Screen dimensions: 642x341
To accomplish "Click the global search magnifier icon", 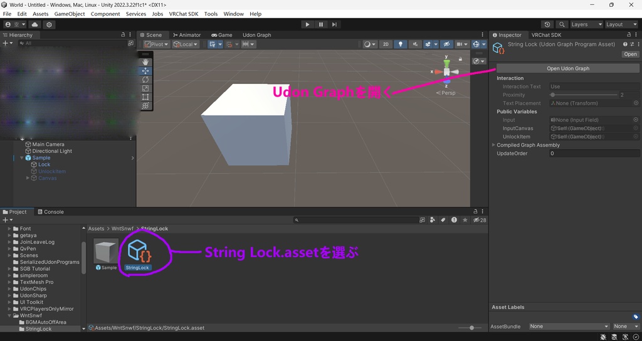I will coord(562,24).
